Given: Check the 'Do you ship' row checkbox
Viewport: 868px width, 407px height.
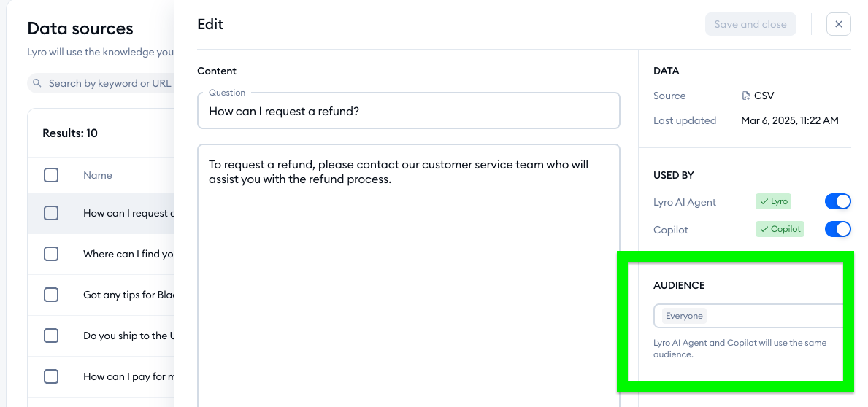Looking at the screenshot, I should (51, 336).
